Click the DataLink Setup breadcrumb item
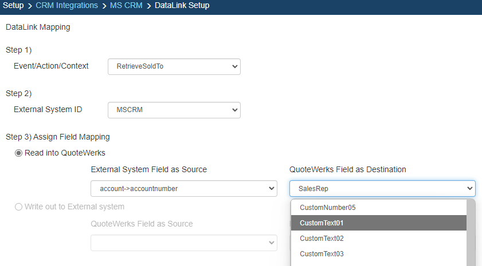Viewport: 482px width, 266px height. [x=182, y=6]
